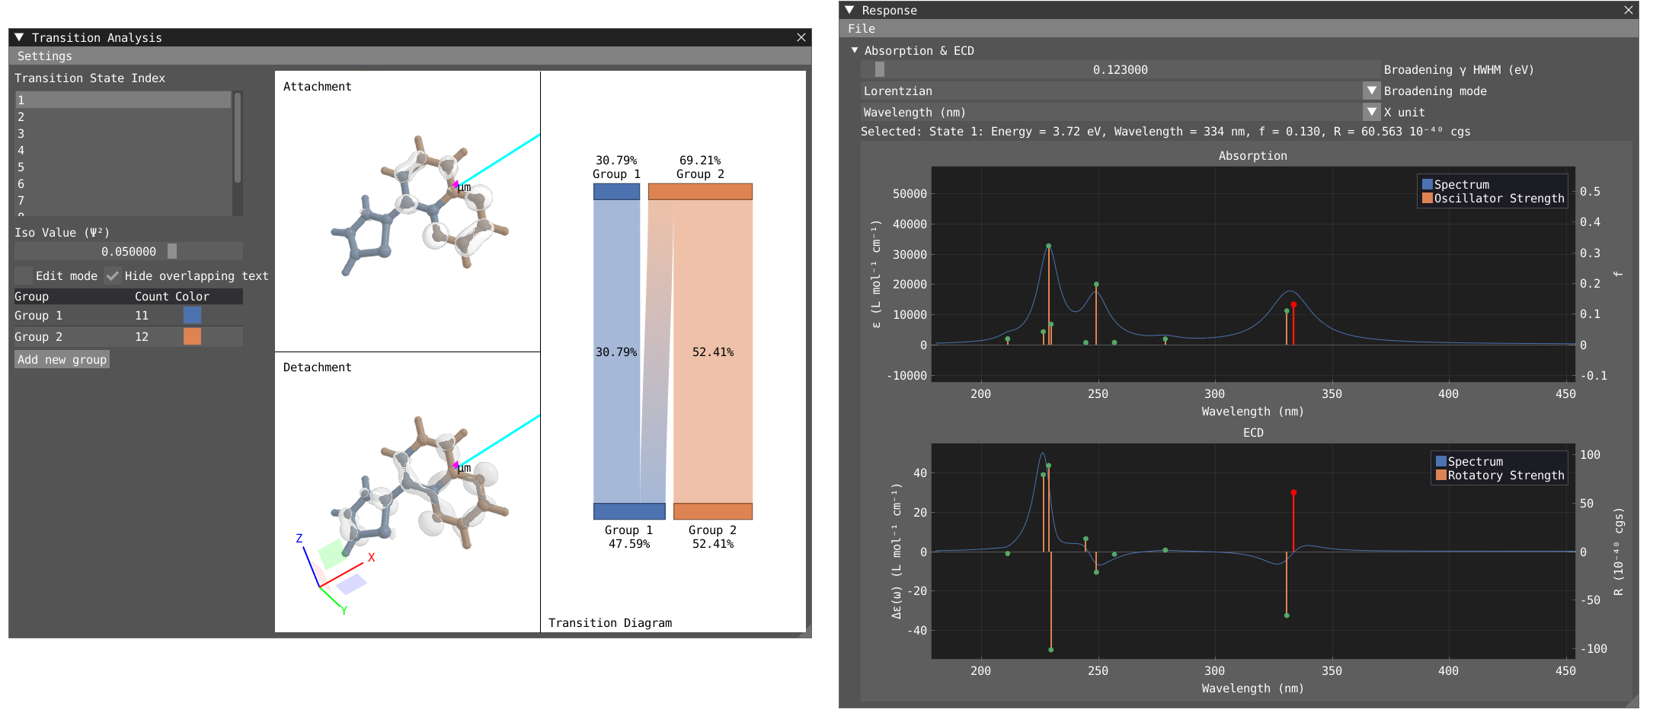Click the Group 1 blue color swatch
The image size is (1653, 719).
click(x=192, y=315)
